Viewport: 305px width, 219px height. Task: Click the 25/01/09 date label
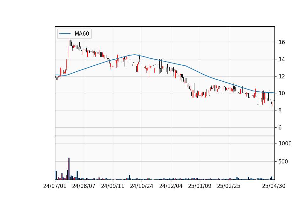click(200, 186)
